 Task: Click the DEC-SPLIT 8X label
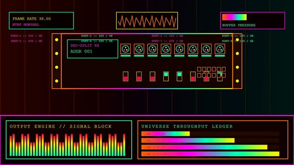point(85,45)
